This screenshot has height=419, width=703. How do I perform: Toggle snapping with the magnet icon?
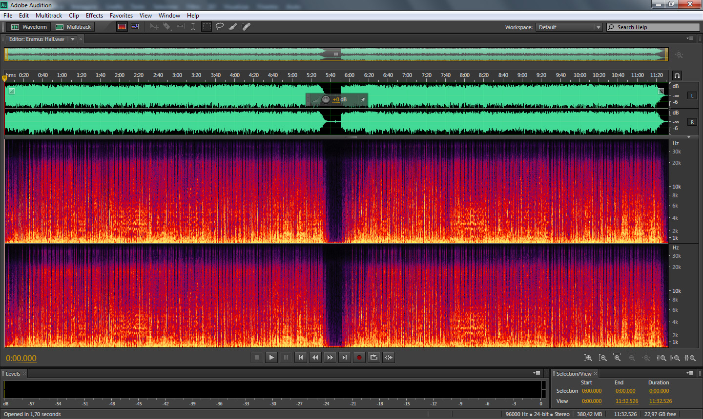pos(677,76)
